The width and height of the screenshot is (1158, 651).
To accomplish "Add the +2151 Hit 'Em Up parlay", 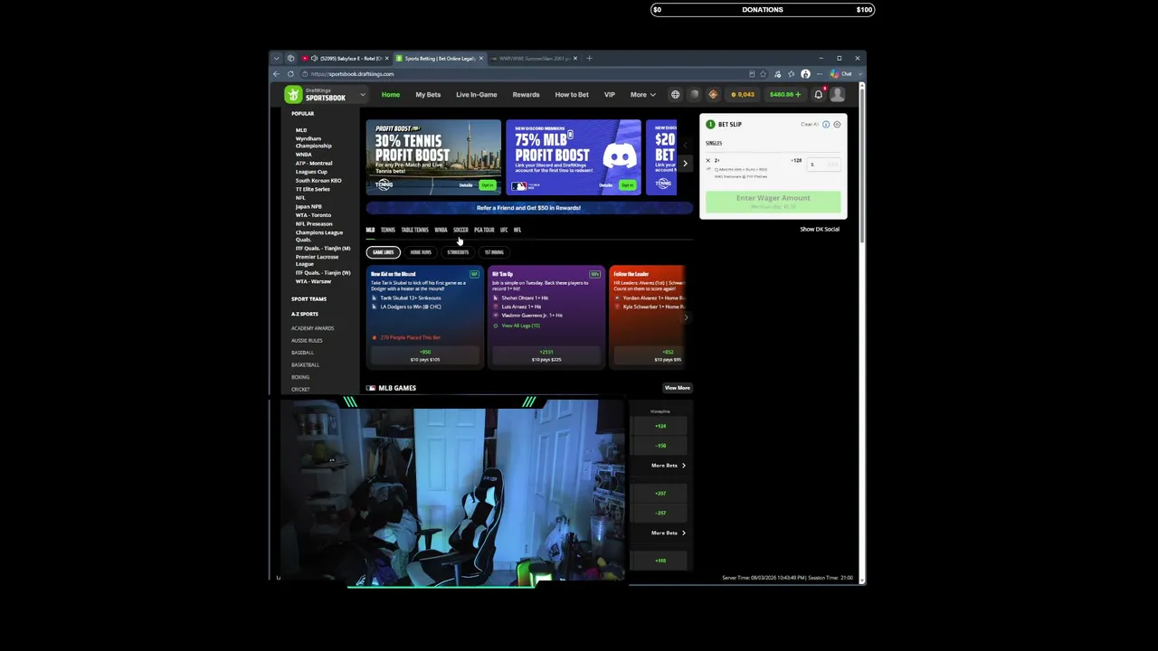I will click(546, 355).
